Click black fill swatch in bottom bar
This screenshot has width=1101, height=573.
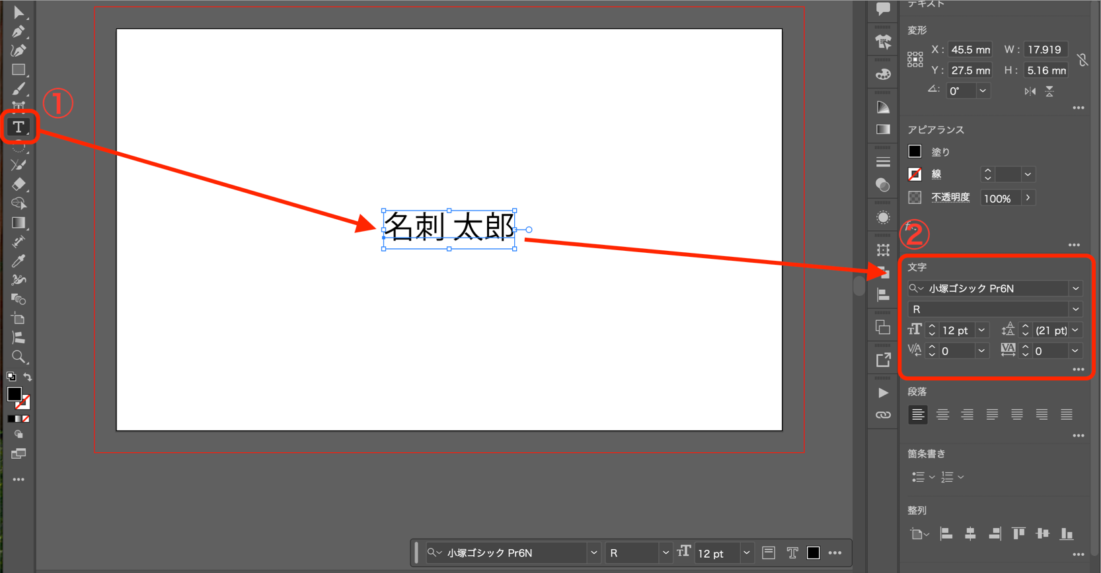[814, 553]
